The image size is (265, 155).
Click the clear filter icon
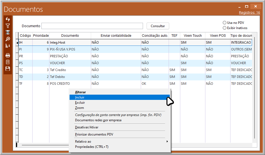8,32
